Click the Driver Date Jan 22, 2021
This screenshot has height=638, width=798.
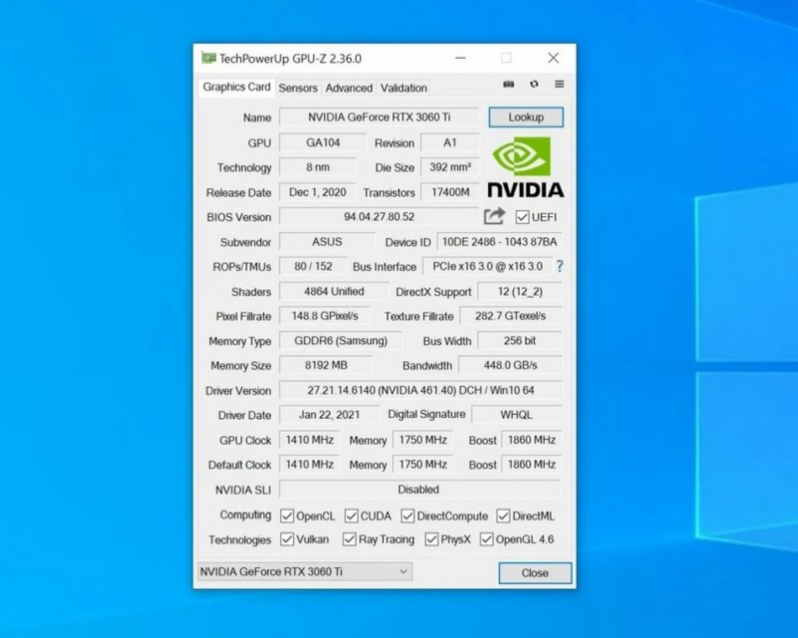(x=329, y=415)
